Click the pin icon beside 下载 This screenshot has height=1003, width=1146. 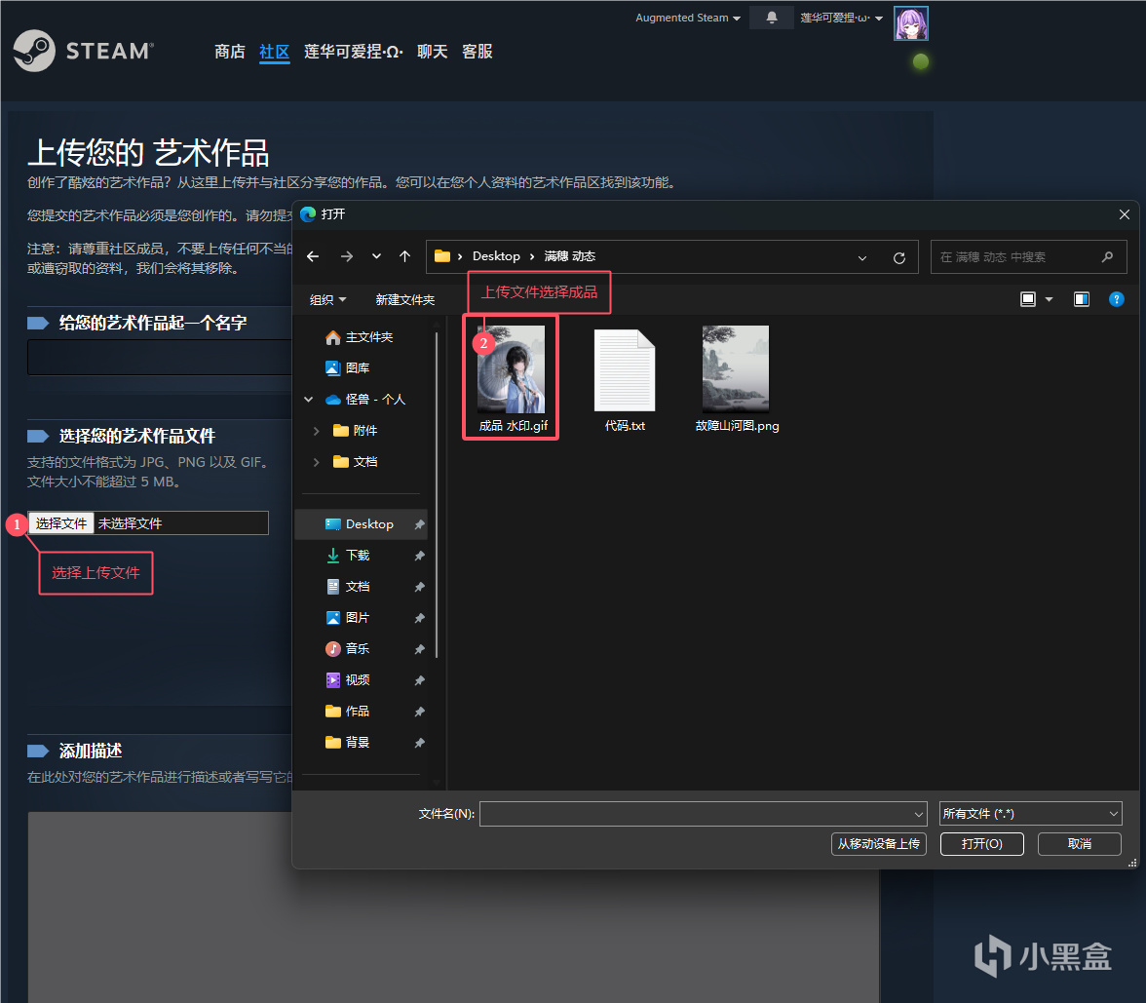click(419, 556)
